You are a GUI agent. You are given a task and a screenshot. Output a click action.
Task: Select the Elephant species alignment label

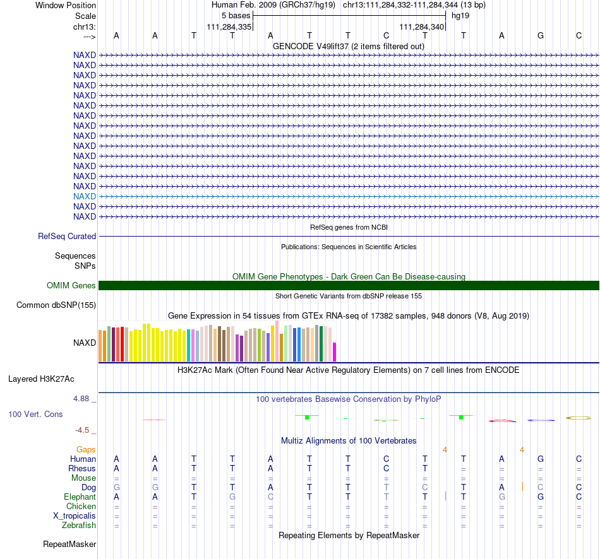80,497
